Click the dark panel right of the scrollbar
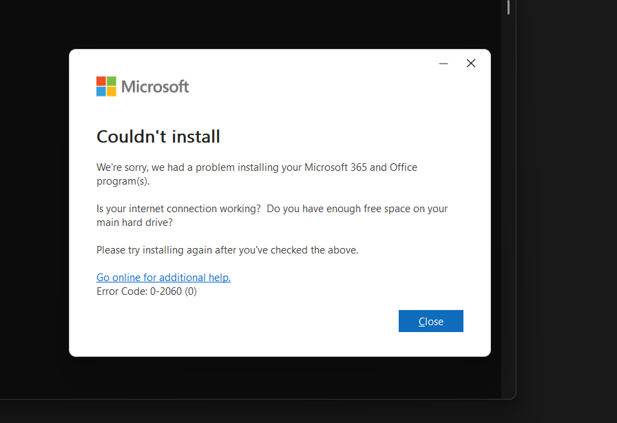617x423 pixels. (565, 207)
